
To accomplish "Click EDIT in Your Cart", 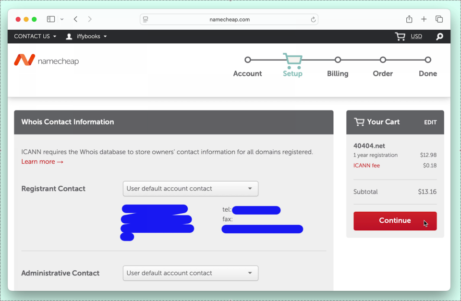I will [x=430, y=122].
